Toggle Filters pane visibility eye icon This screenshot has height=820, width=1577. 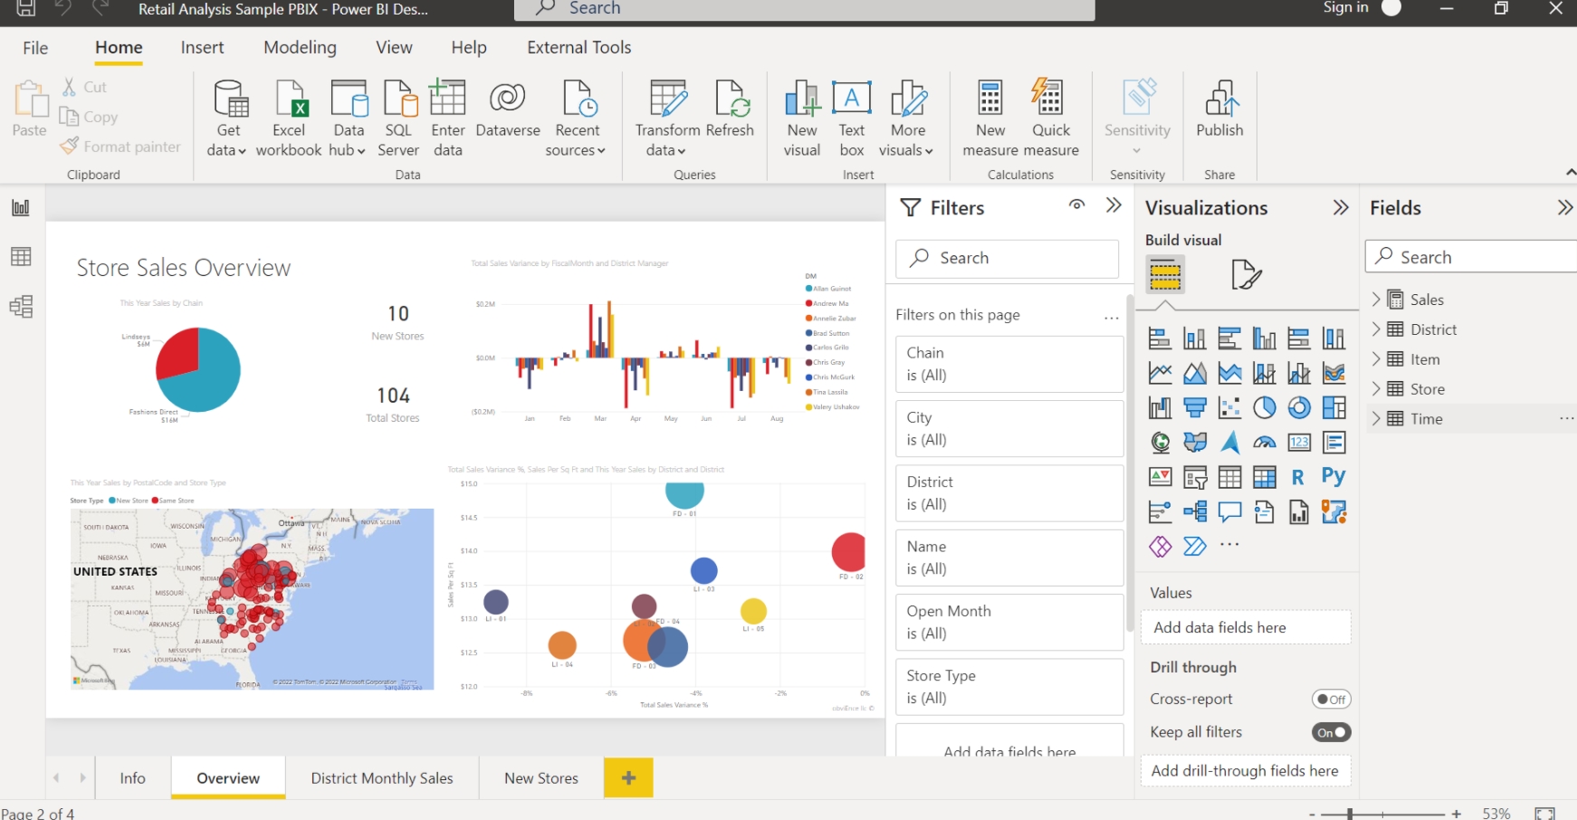1076,205
